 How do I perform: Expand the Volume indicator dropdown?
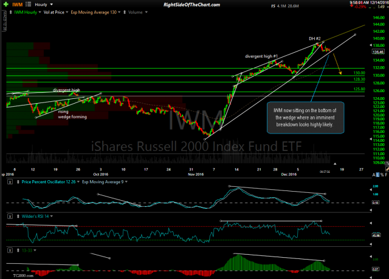click(146, 12)
